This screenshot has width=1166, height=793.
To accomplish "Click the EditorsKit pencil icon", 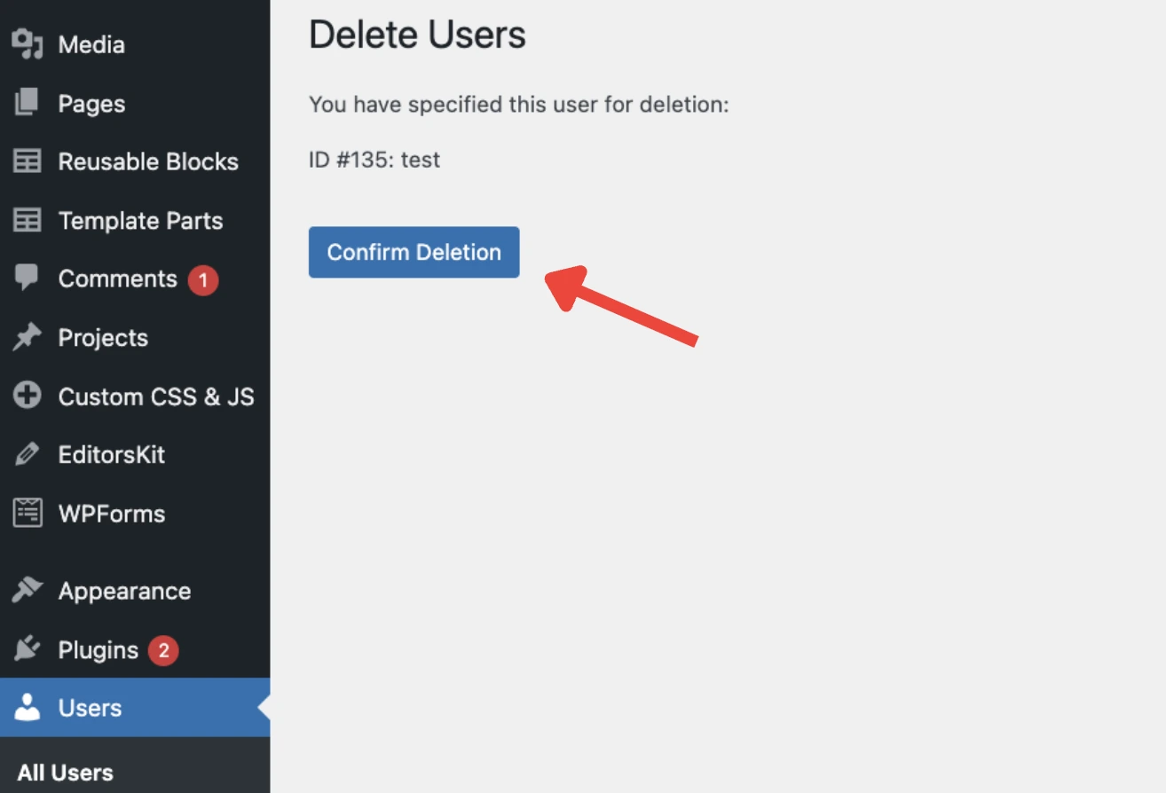I will tap(28, 454).
